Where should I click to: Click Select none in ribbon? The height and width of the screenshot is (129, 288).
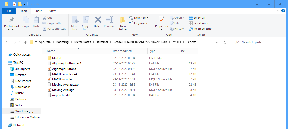pos(199,23)
